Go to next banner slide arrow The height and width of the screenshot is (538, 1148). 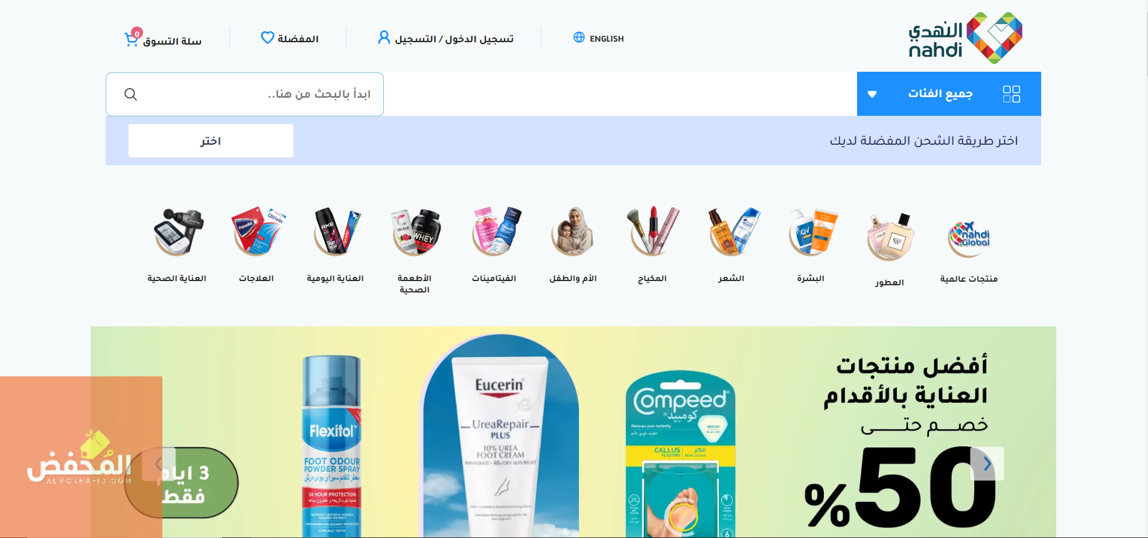(987, 464)
